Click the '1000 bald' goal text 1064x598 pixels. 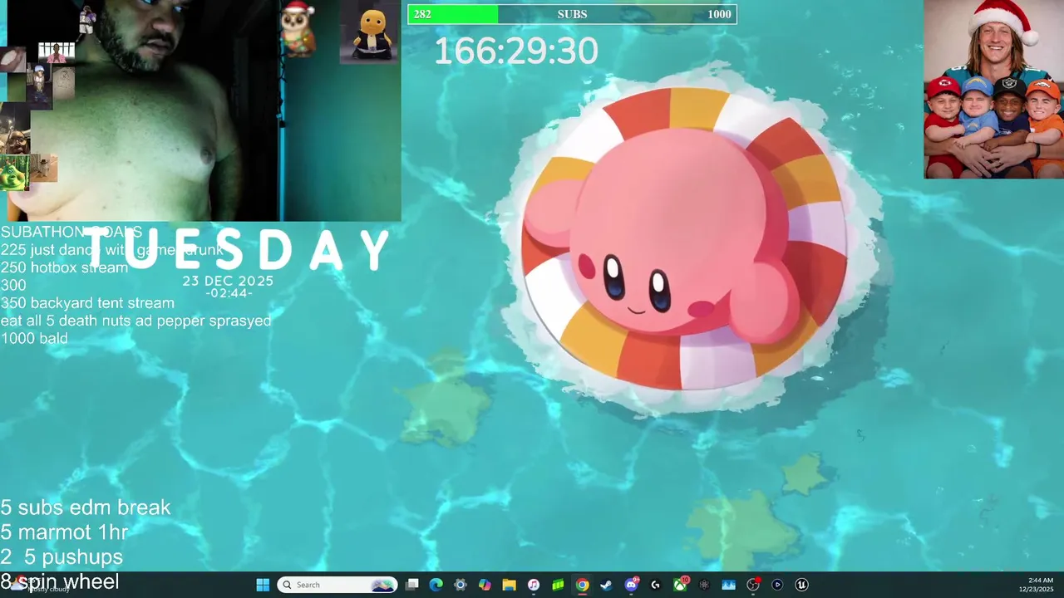pyautogui.click(x=34, y=338)
